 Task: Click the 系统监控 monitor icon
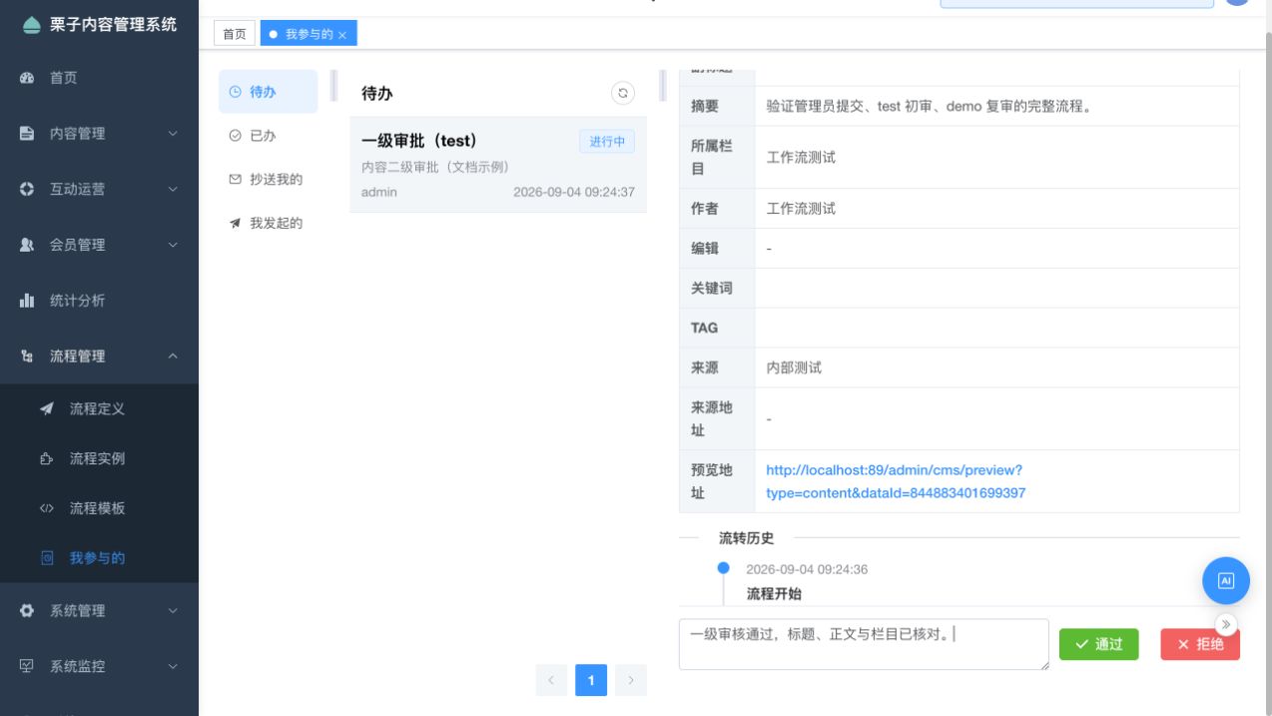27,666
